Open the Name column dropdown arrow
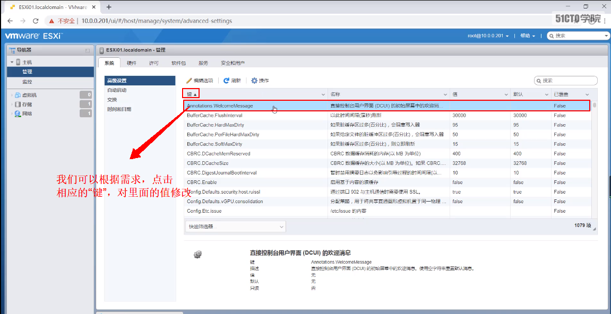 pos(445,94)
